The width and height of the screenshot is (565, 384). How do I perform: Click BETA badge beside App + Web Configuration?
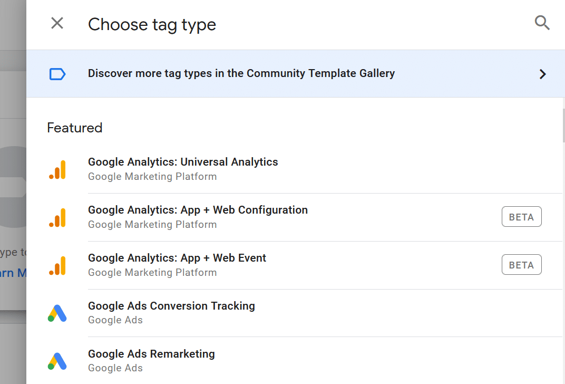521,217
